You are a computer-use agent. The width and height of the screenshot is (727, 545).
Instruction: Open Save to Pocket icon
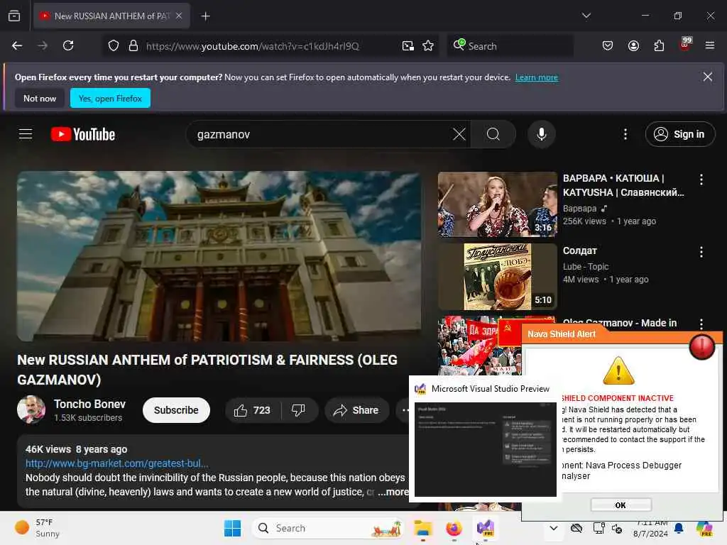pyautogui.click(x=608, y=45)
